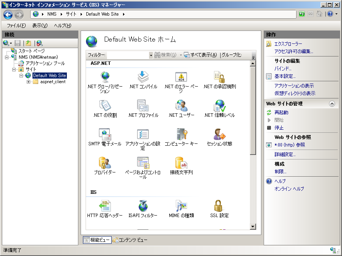Open ISAPI フィルター feature

pyautogui.click(x=143, y=209)
